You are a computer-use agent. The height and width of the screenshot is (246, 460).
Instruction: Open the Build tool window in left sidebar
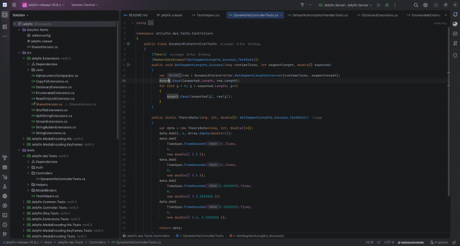coord(5,158)
